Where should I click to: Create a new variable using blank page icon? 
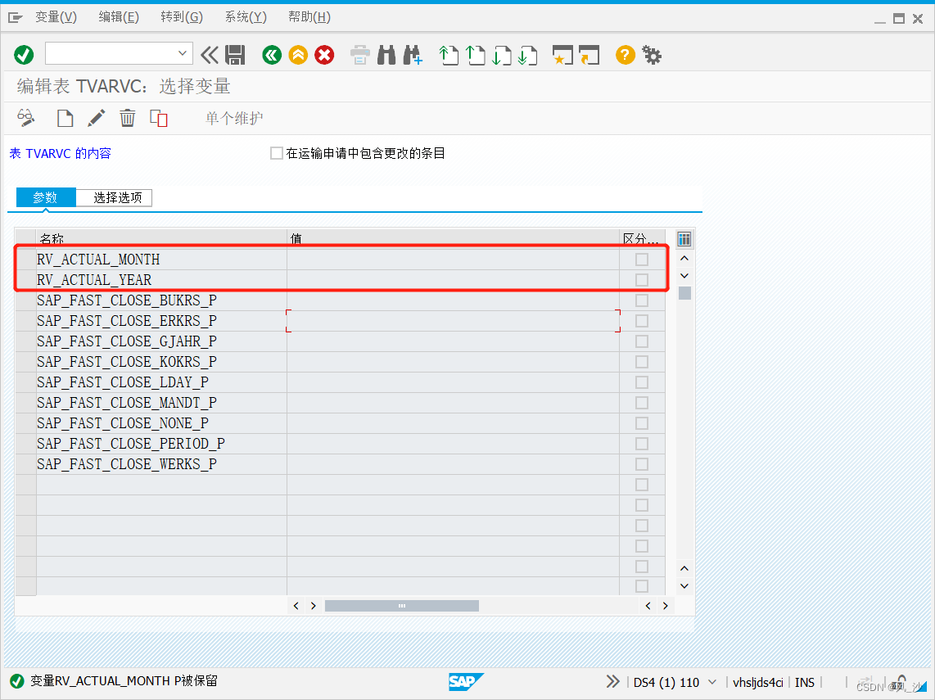coord(65,118)
